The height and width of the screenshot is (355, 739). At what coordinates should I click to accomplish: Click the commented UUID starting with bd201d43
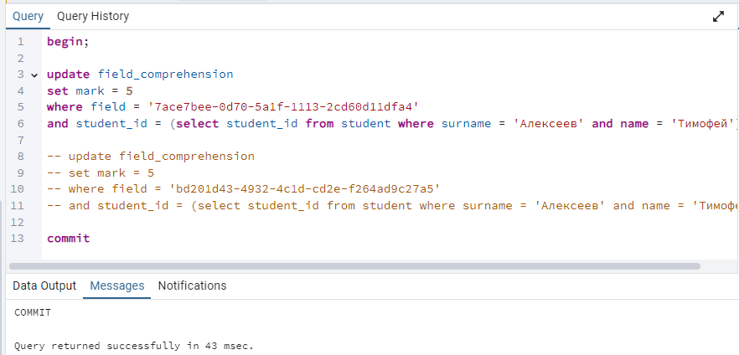(x=305, y=189)
